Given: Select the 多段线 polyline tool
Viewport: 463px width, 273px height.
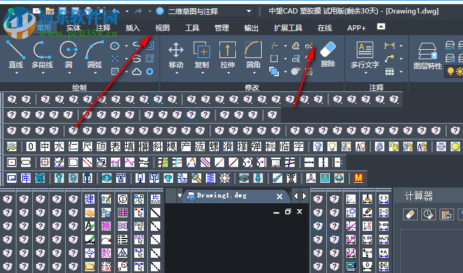Looking at the screenshot, I should click(x=42, y=55).
